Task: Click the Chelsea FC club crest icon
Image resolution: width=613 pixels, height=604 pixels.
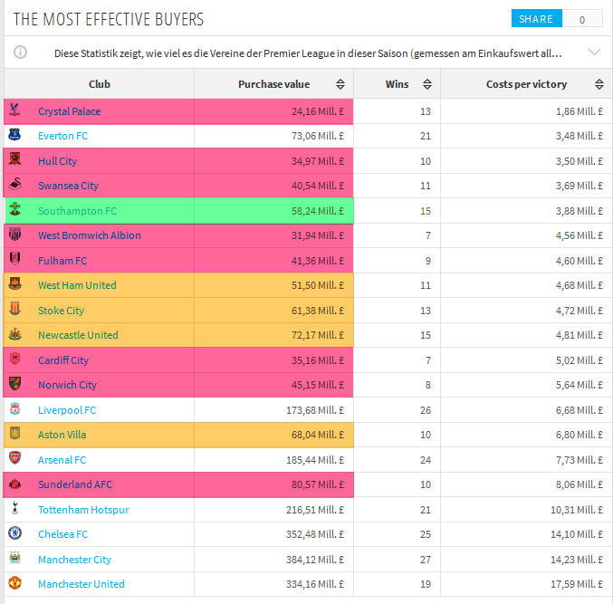Action: [14, 532]
